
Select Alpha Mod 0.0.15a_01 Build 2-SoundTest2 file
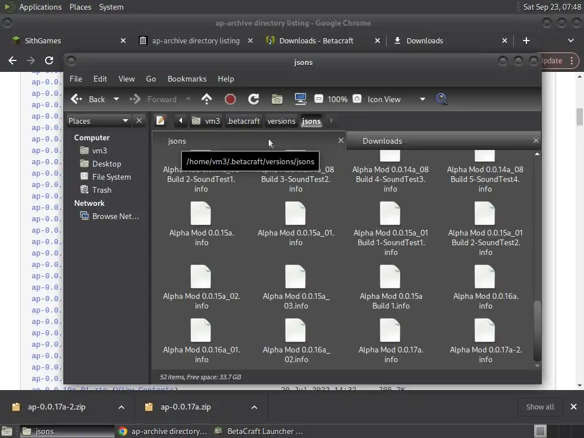coord(485,229)
